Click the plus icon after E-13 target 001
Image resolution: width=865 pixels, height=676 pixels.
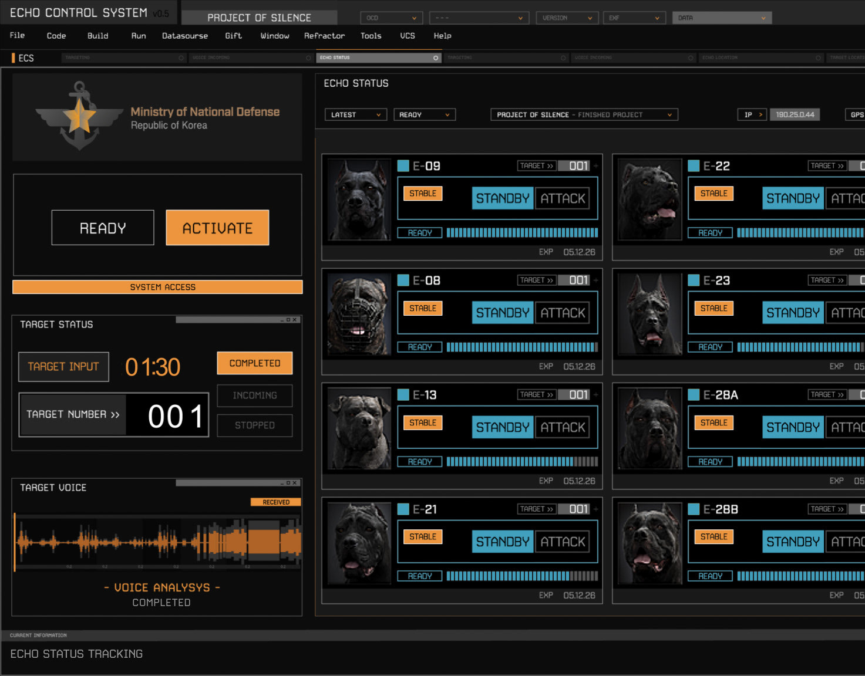pos(595,395)
